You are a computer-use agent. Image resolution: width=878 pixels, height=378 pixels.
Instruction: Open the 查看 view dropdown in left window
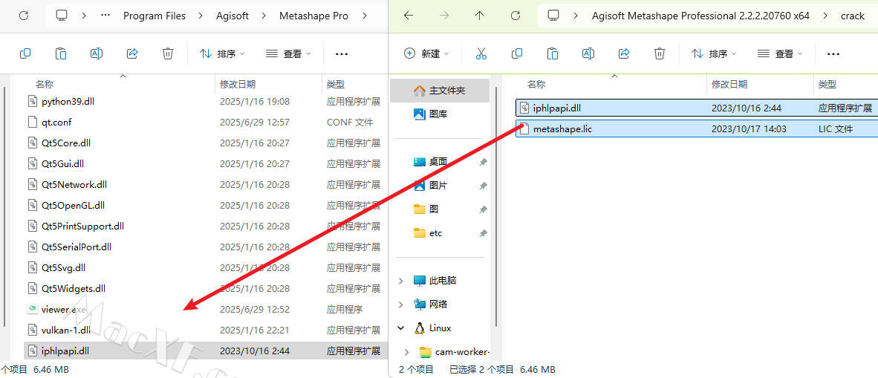[x=288, y=53]
